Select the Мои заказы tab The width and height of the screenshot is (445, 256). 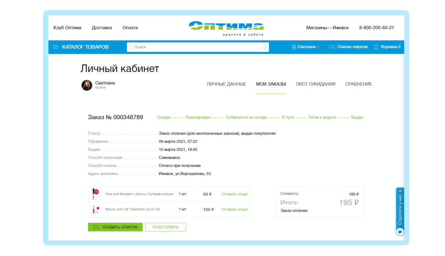271,84
